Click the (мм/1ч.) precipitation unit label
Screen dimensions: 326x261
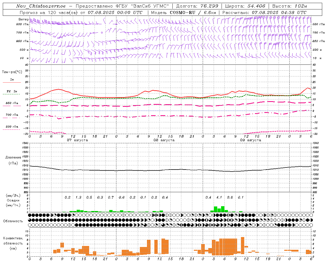(x=13, y=205)
